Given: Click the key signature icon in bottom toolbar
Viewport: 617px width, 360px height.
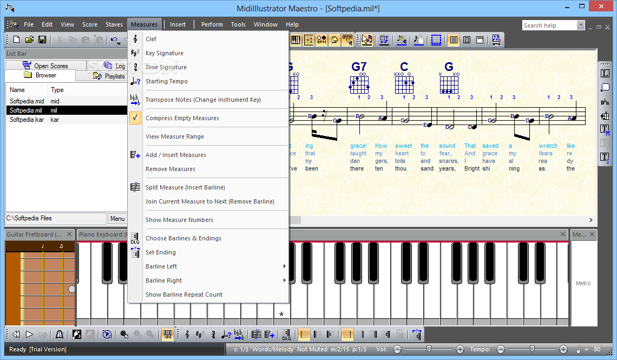Looking at the screenshot, I should (200, 335).
